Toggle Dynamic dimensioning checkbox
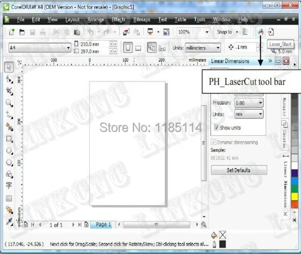 pos(213,142)
